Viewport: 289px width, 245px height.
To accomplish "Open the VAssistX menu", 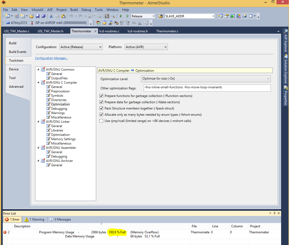I will coord(37,10).
